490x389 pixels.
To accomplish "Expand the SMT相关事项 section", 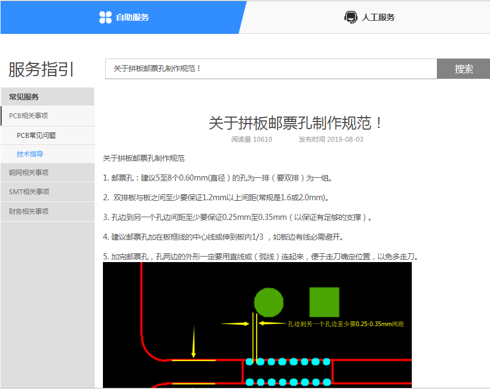I will click(29, 192).
